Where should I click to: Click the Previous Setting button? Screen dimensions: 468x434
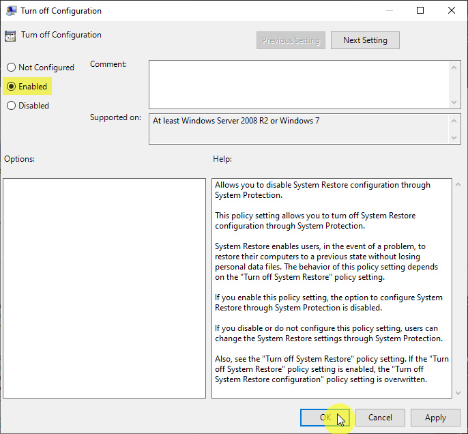tap(291, 40)
